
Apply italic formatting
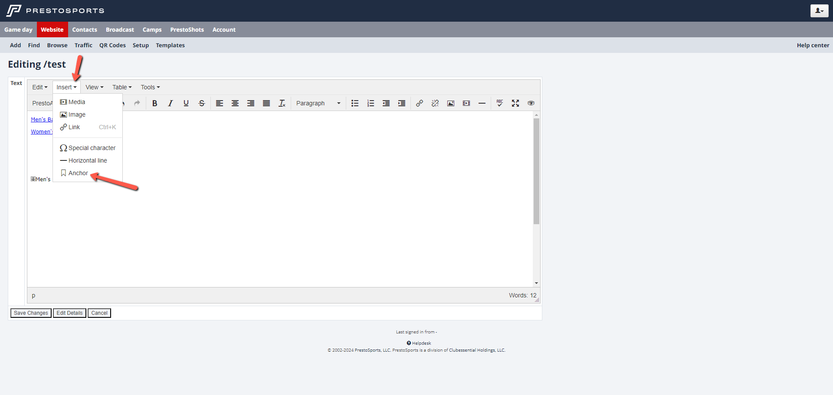(170, 103)
